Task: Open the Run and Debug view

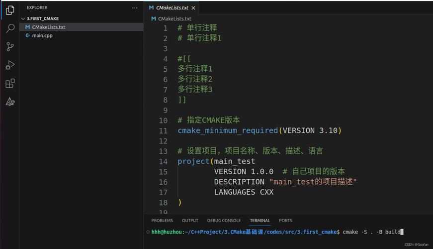Action: [x=10, y=65]
